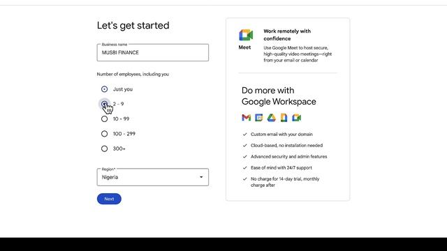Click the "Meet" label under the logo
This screenshot has height=251, width=447.
pos(244,47)
